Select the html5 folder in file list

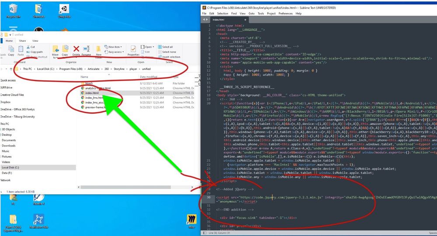pos(89,83)
